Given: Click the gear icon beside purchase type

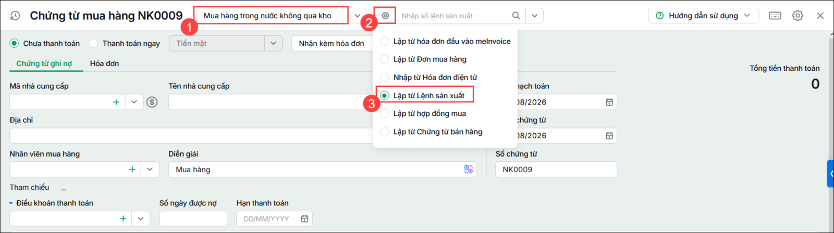Looking at the screenshot, I should 385,16.
